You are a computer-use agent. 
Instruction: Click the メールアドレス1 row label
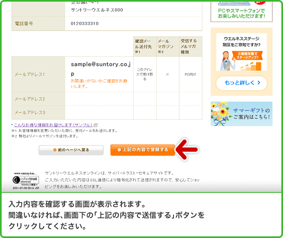[30, 74]
